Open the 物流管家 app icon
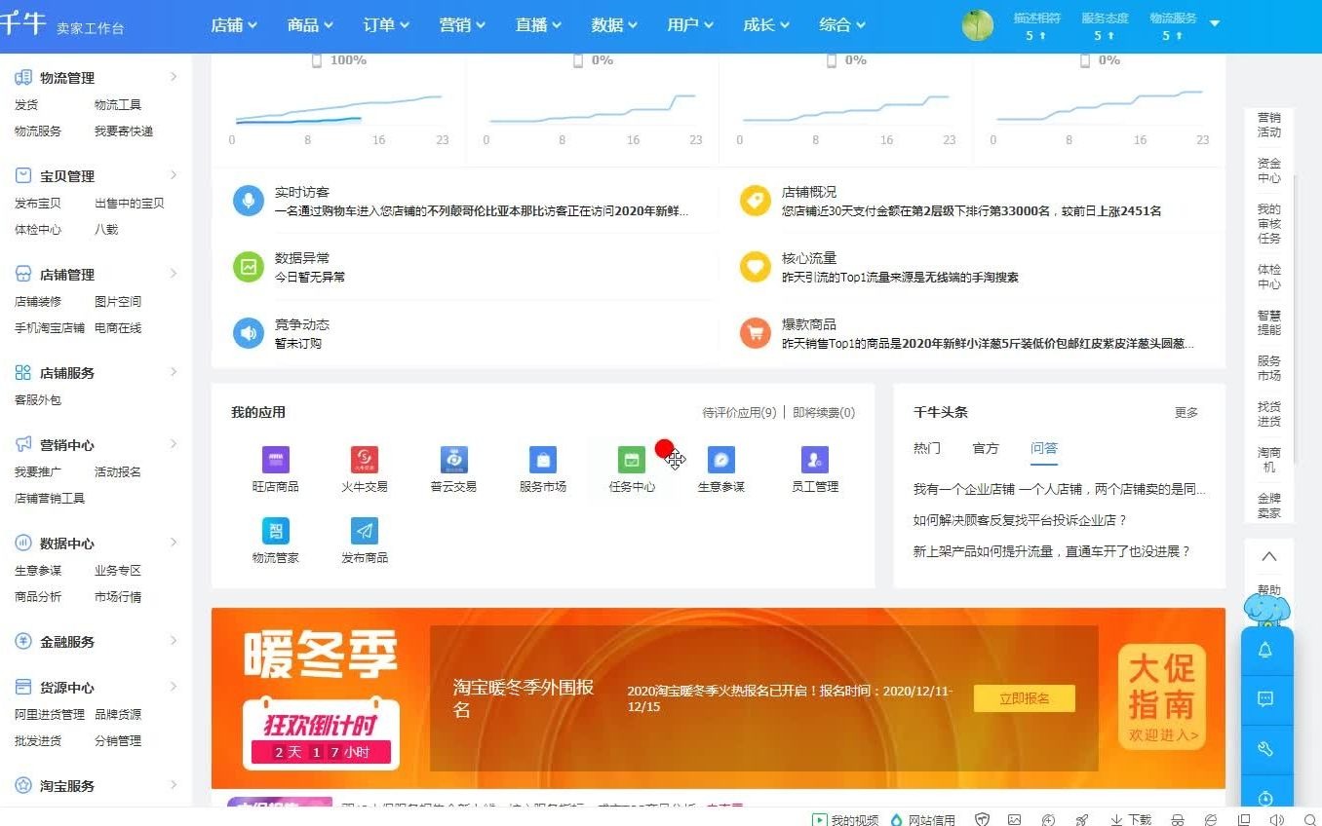1322x826 pixels. (x=276, y=531)
